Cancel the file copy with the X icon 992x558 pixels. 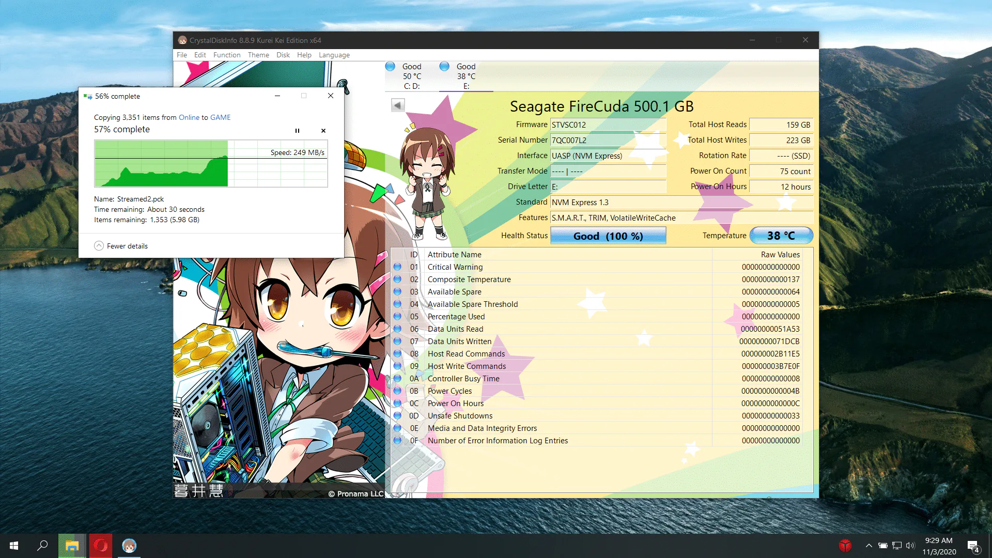[x=323, y=131]
